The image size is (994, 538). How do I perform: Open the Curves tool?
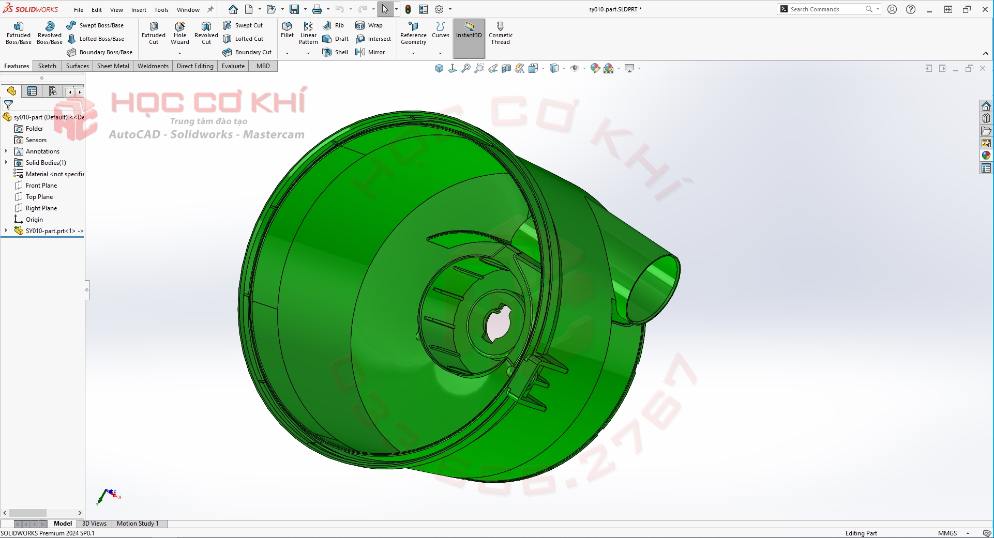point(440,29)
